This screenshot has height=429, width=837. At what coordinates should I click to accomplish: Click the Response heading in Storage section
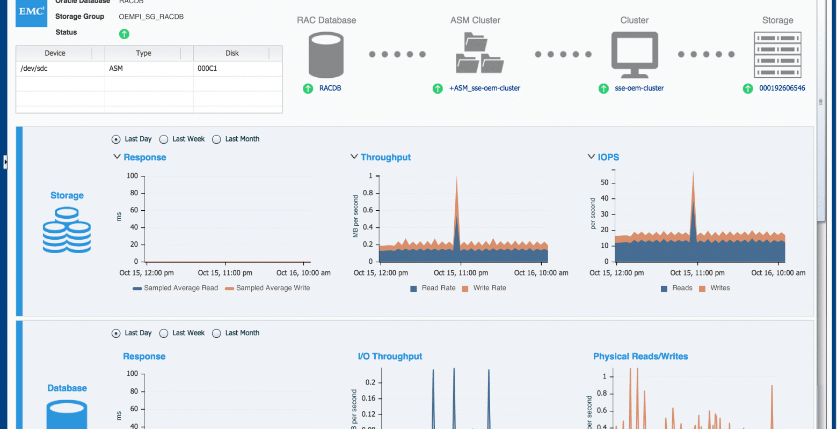pyautogui.click(x=145, y=157)
